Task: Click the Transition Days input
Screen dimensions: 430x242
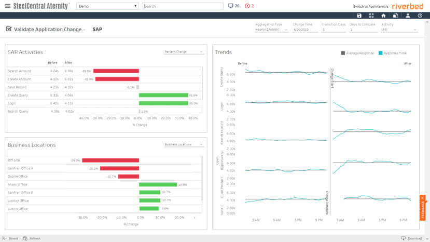Action: 334,30
